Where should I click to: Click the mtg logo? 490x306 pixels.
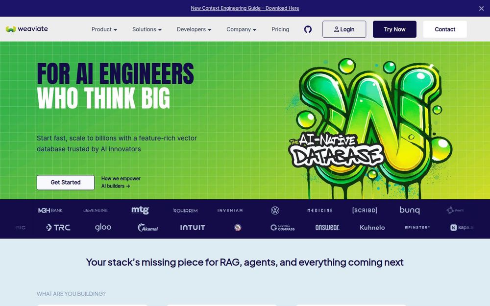[x=140, y=210]
